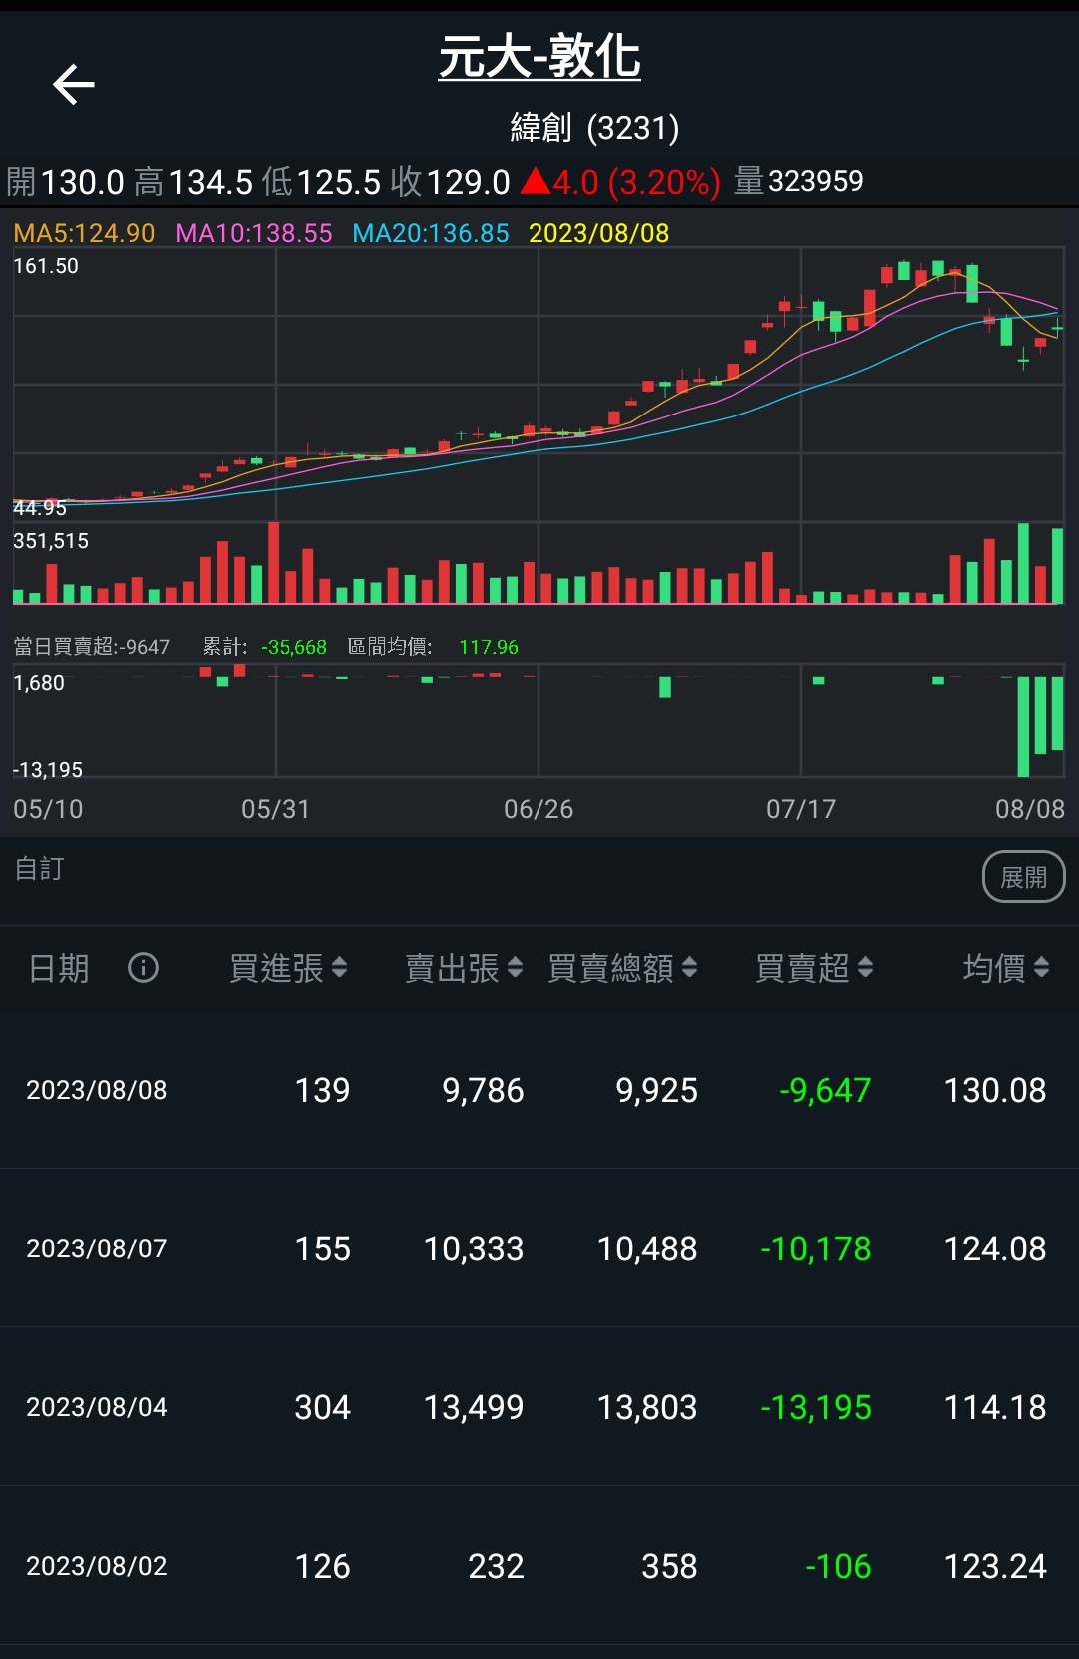Sort by 均價 column arrows

tap(1041, 967)
